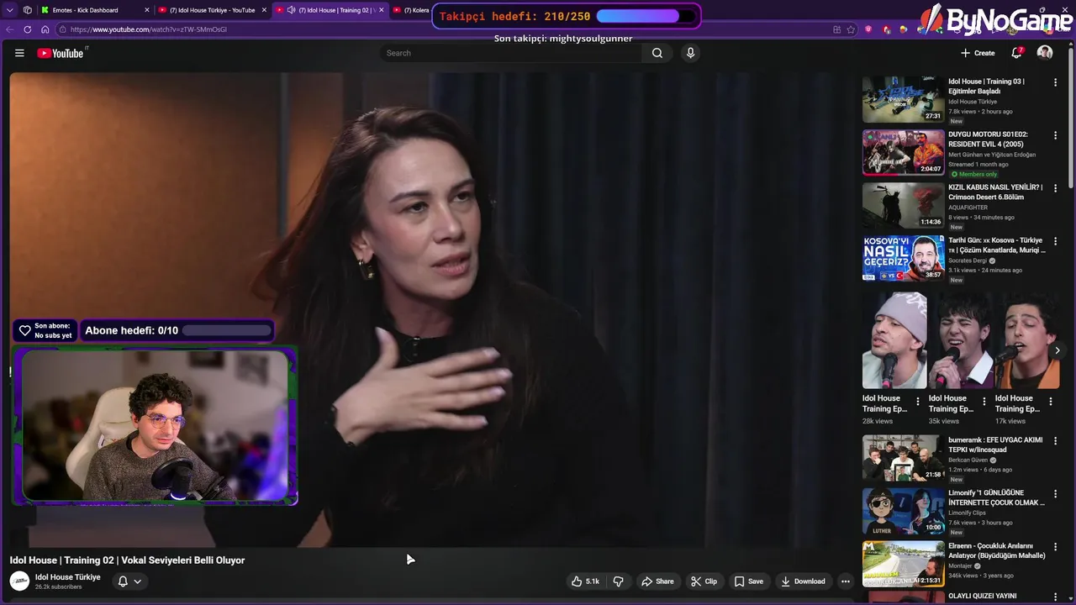Mute the audio-playing Training 02 tab
Viewport: 1076px width, 605px height.
pyautogui.click(x=291, y=10)
